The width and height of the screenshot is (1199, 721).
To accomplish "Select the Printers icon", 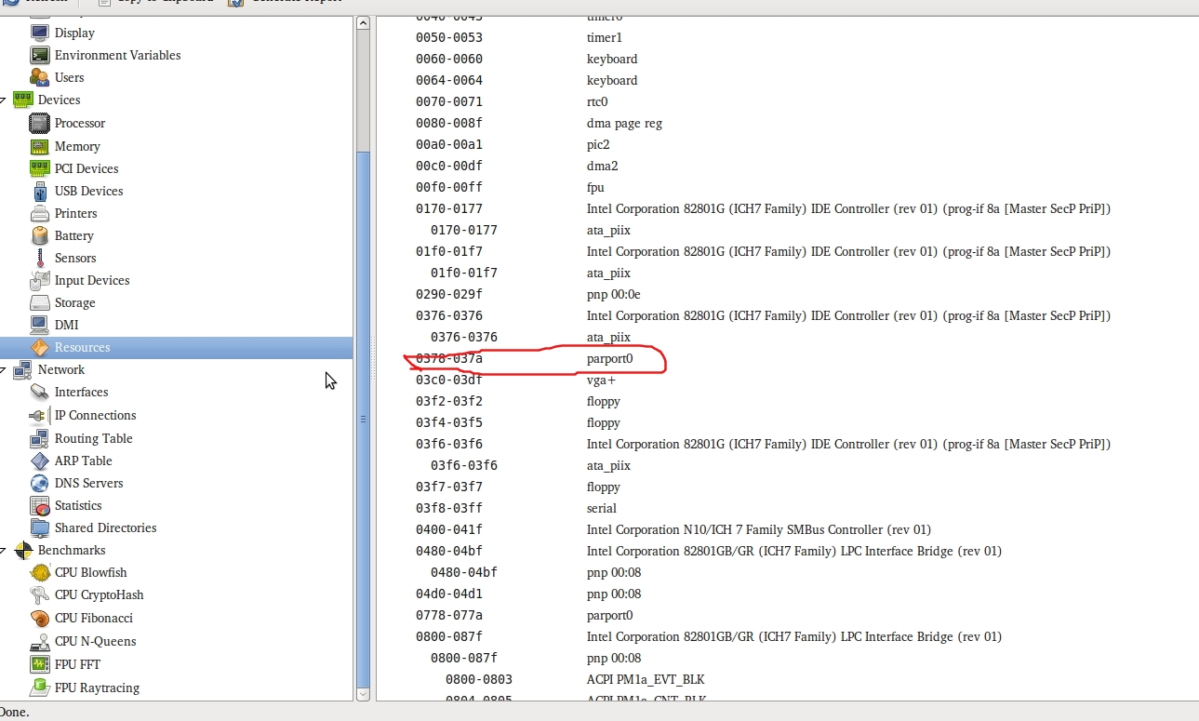I will point(39,213).
